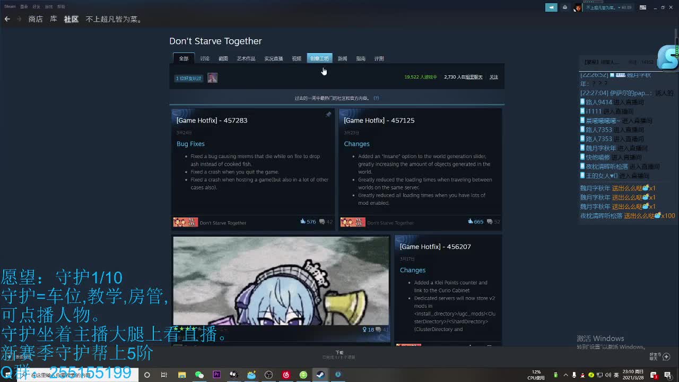Screen dimensions: 679x382
Task: Open the 查看 view menu
Action: click(x=24, y=7)
